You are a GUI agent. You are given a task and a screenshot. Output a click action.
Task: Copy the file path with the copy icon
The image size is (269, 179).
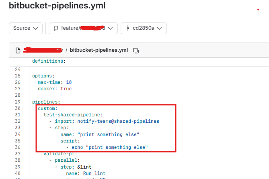(x=136, y=50)
